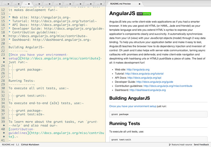This screenshot has width=211, height=147.
Task: Place cursor on 'Running Tests' editor line 28
Action: (x=21, y=81)
